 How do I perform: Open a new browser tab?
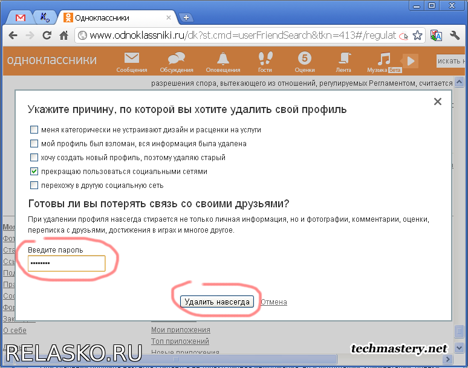[186, 18]
